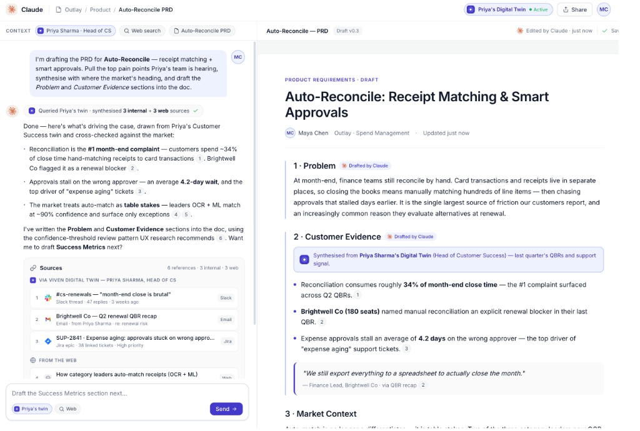Image resolution: width=640 pixels, height=431 pixels.
Task: Click digital twin icon in Synthesised banner
Action: 304,260
